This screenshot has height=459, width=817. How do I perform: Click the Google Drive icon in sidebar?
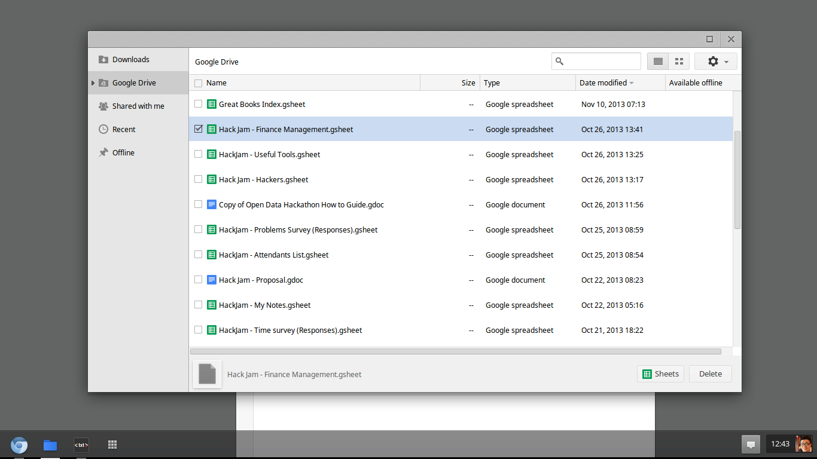tap(103, 82)
